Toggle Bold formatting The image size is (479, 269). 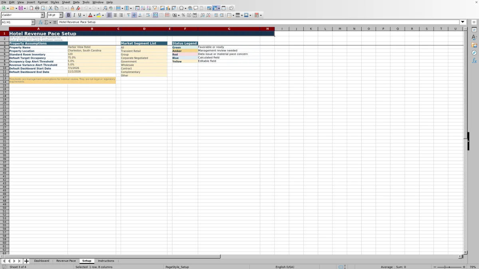coord(68,15)
